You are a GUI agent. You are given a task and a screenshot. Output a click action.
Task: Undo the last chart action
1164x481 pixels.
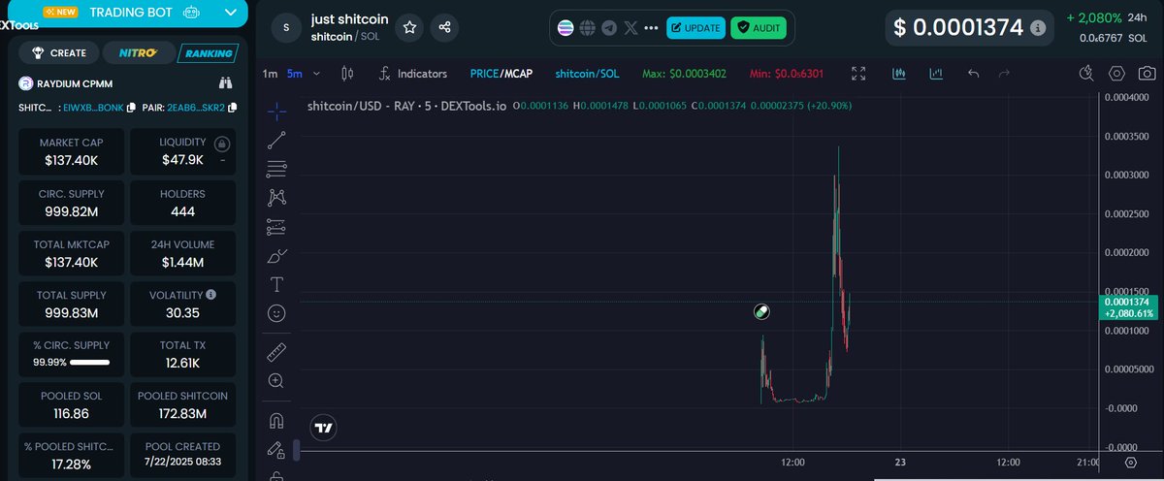click(974, 74)
